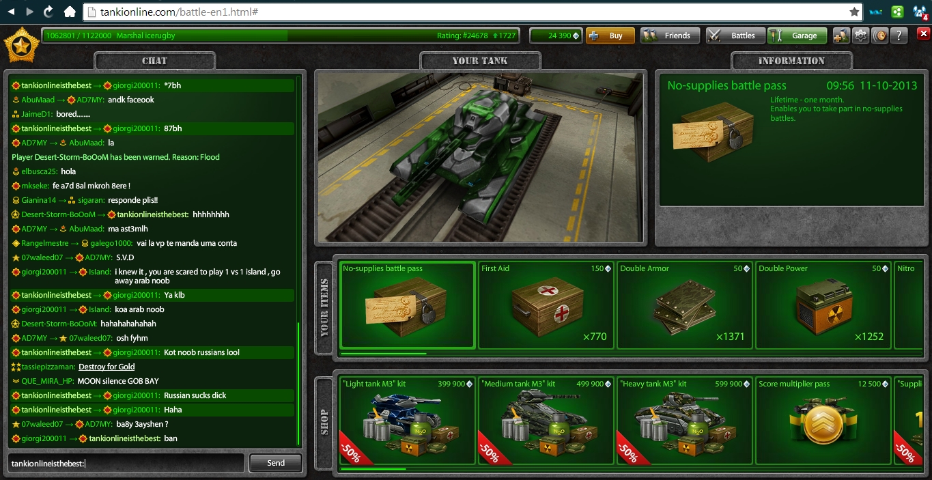Select the Double Armor item
The image size is (932, 480).
pyautogui.click(x=684, y=305)
